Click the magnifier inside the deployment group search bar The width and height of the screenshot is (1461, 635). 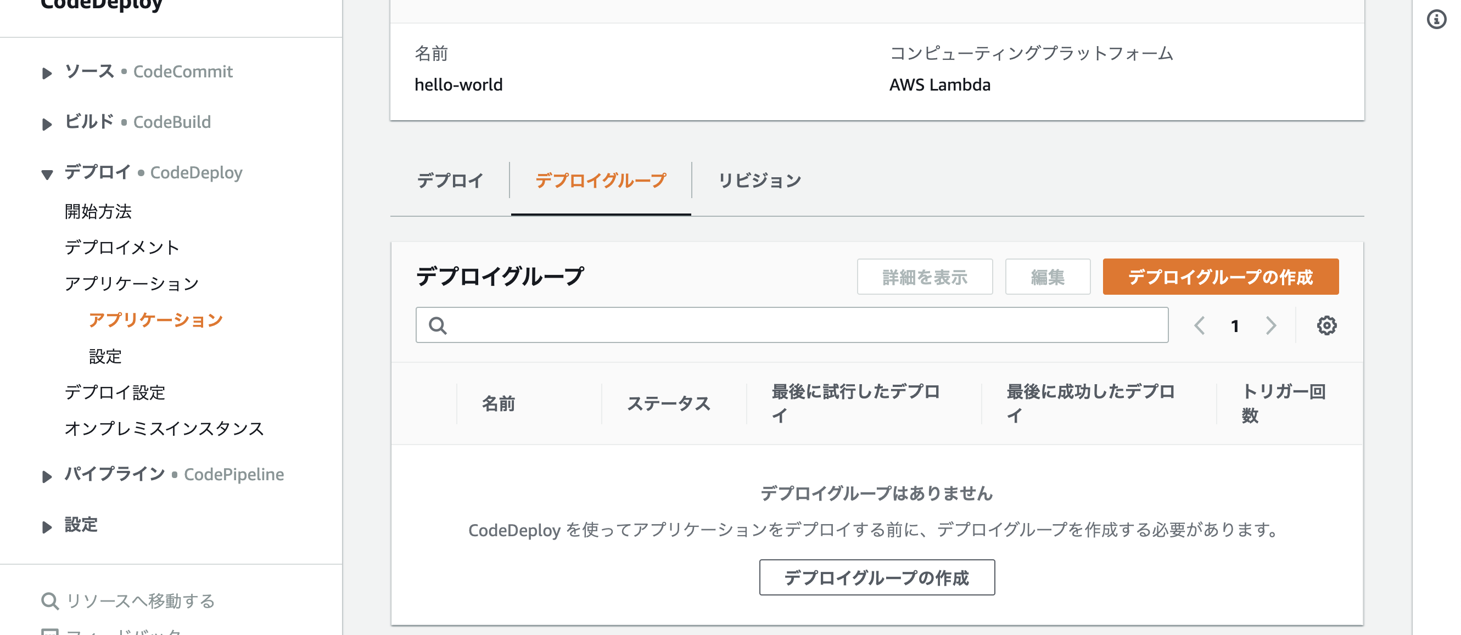click(438, 325)
